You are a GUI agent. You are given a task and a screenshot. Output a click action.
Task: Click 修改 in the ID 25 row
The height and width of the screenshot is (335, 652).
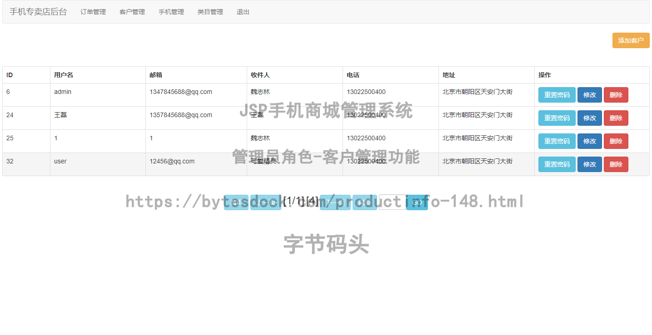point(589,141)
